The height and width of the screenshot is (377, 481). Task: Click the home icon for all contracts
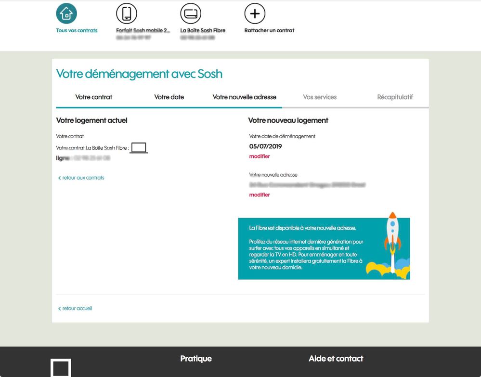point(66,14)
